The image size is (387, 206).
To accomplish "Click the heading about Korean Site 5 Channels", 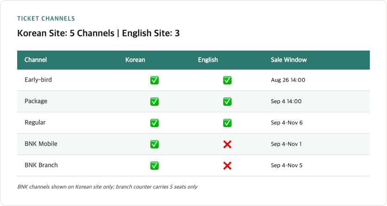I will (x=98, y=33).
